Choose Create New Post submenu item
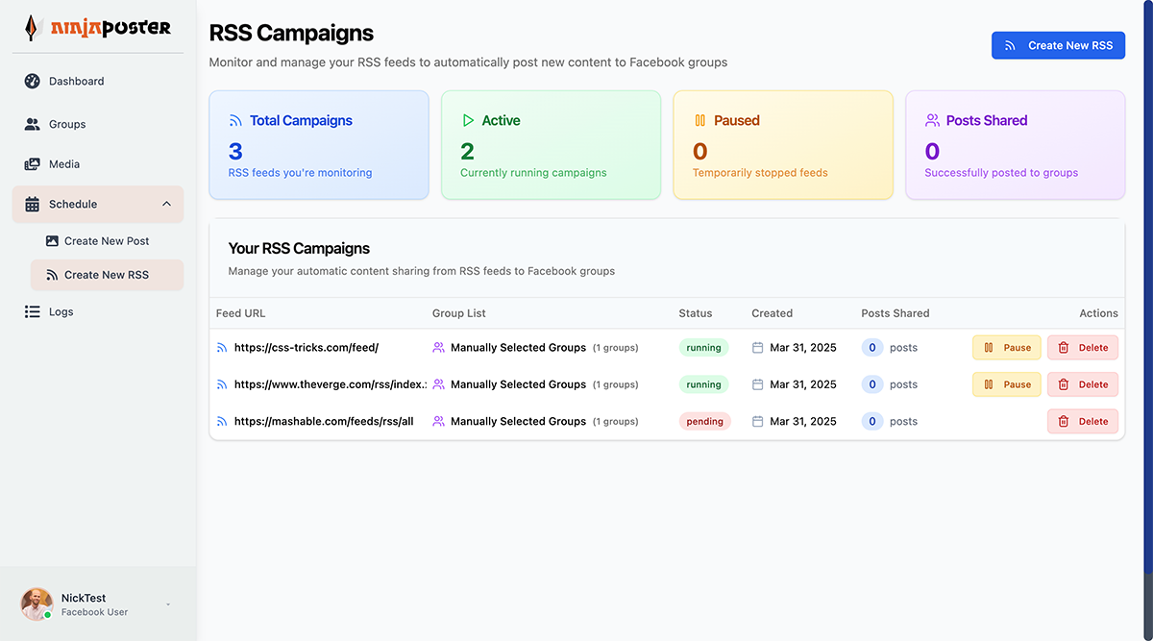Screen dimensions: 1153x641 tap(107, 241)
